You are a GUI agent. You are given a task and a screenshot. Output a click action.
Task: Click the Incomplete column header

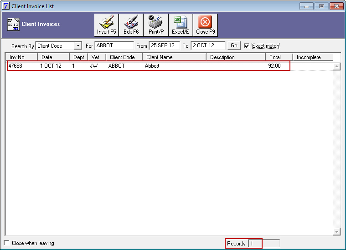tap(313, 57)
